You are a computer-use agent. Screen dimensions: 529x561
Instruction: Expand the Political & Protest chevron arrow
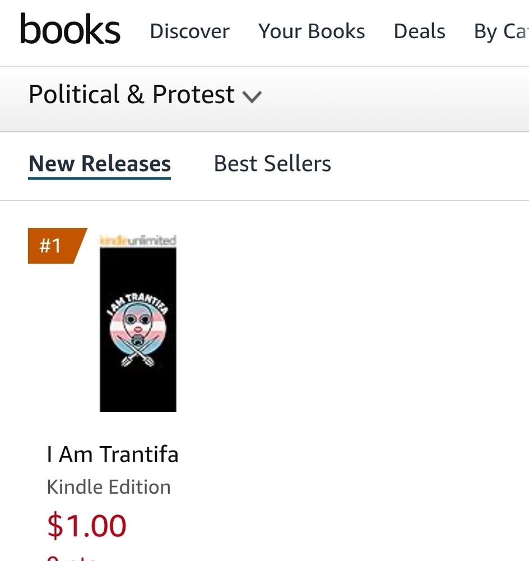tap(252, 97)
